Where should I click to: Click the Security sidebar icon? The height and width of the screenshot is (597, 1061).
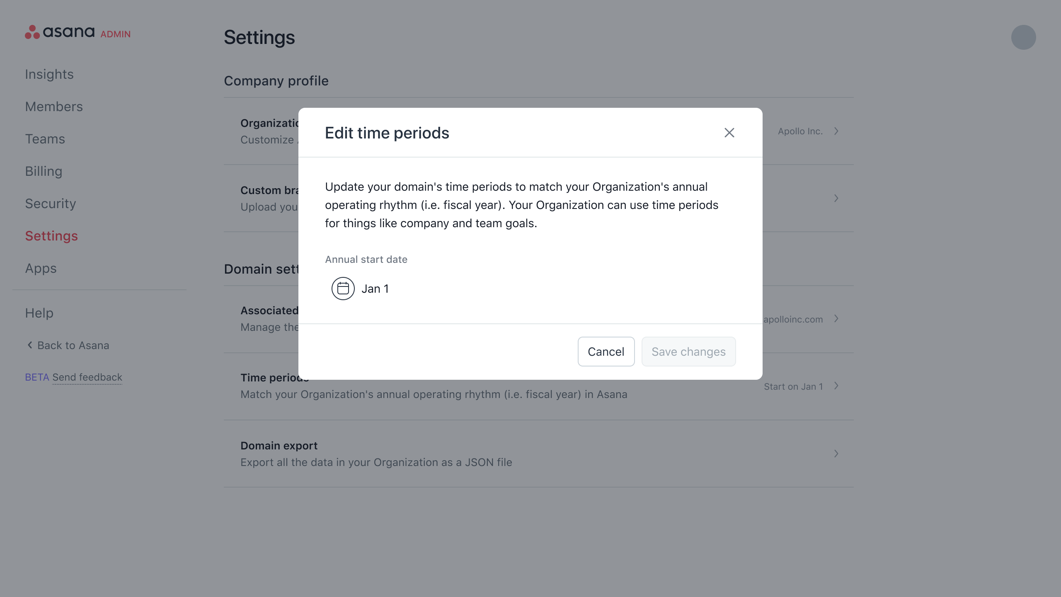[50, 204]
